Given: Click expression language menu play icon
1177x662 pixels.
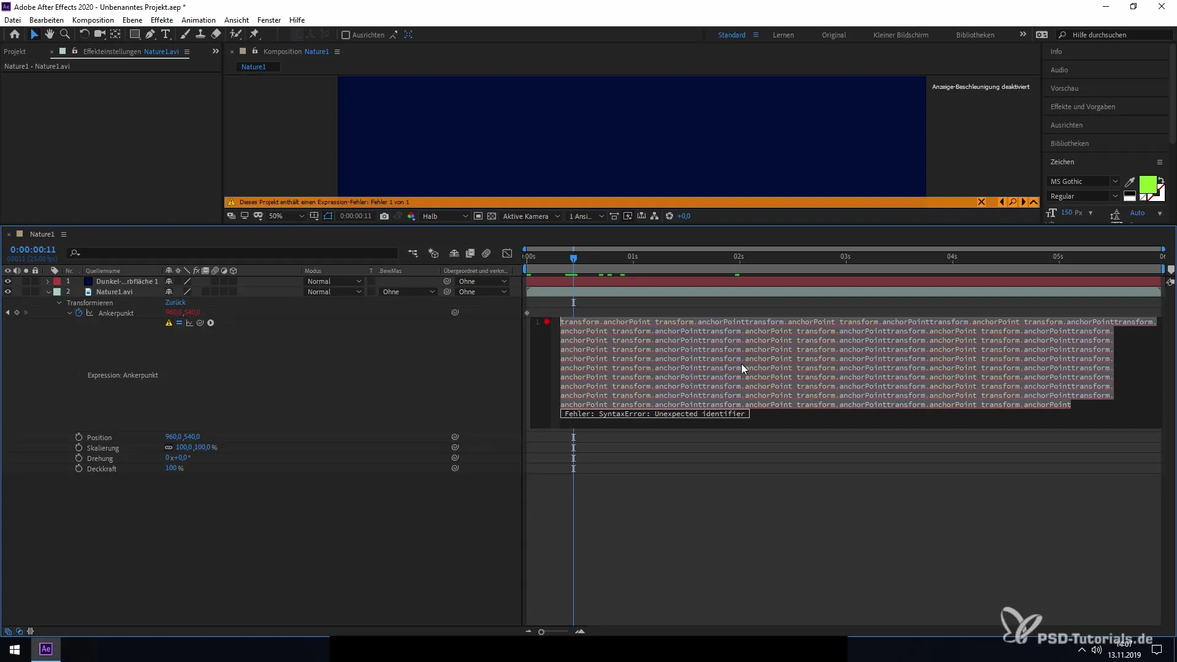Looking at the screenshot, I should 210,323.
